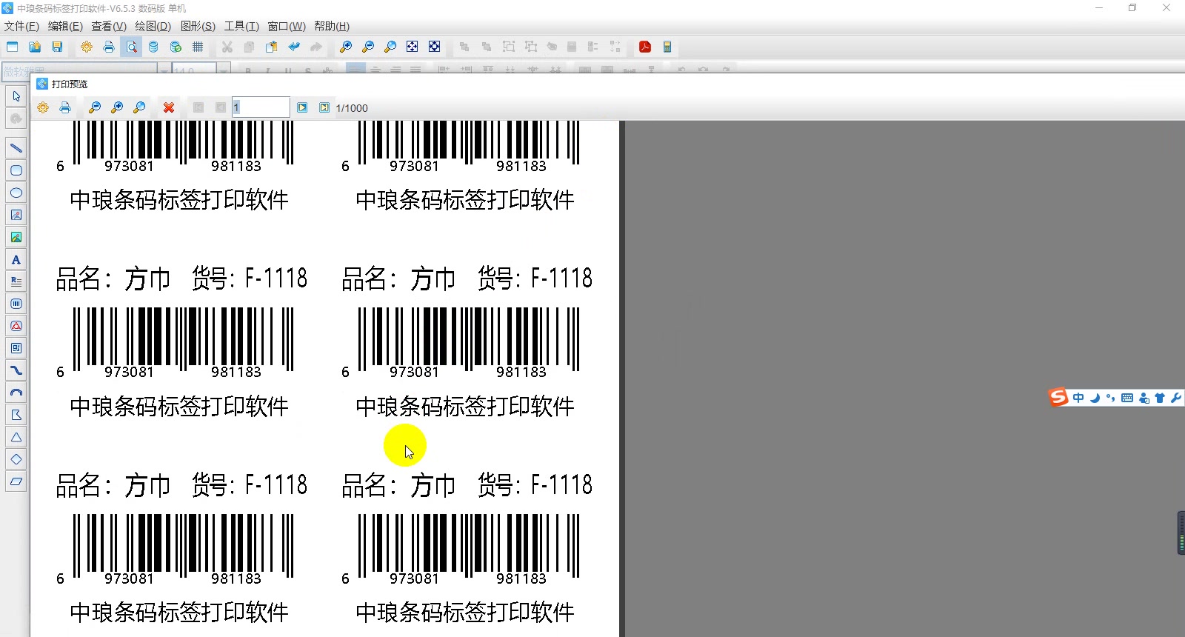Toggle the grid display icon
Image resolution: width=1185 pixels, height=637 pixels.
[198, 47]
